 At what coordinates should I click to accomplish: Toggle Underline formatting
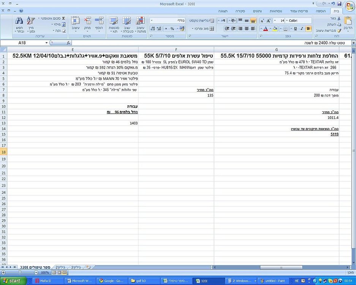coord(295,28)
